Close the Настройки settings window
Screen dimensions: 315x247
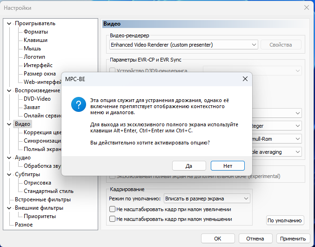click(307, 7)
